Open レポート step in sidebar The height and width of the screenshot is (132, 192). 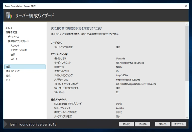14,59
